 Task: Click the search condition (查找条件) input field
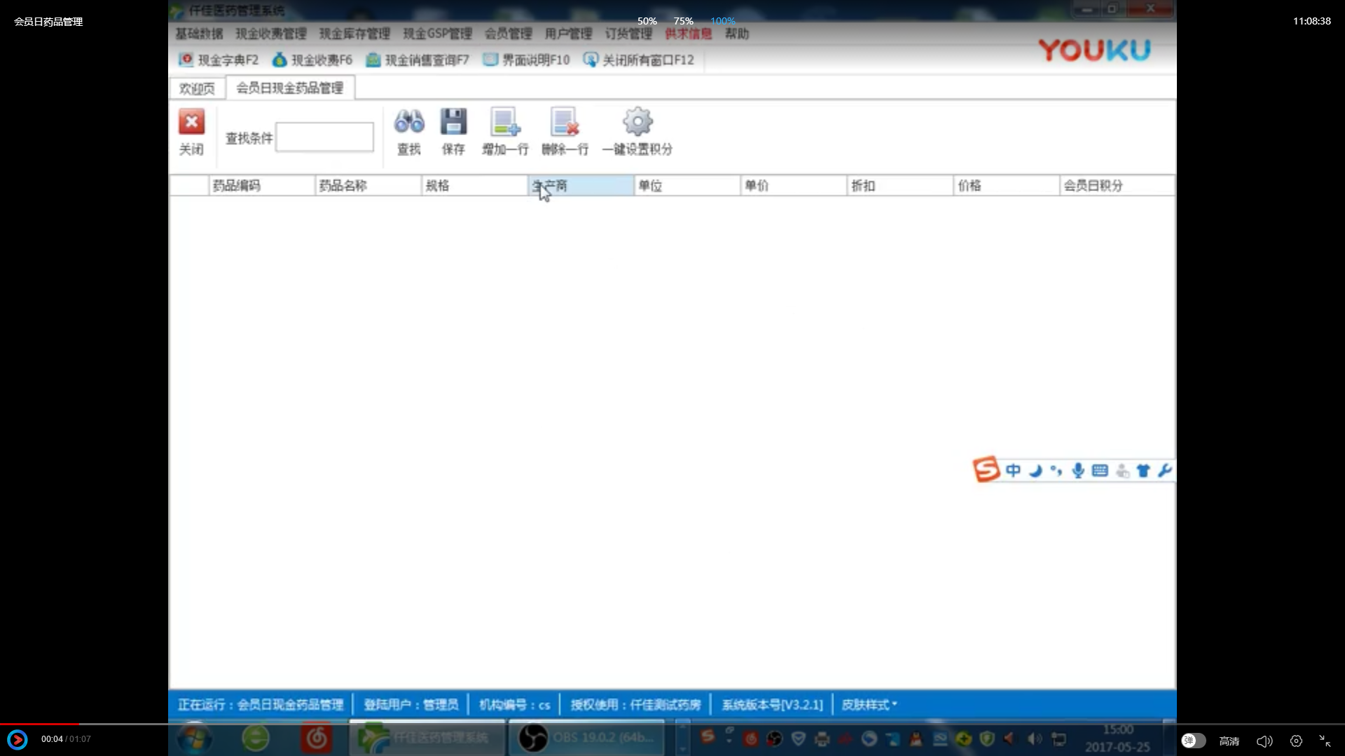point(324,137)
